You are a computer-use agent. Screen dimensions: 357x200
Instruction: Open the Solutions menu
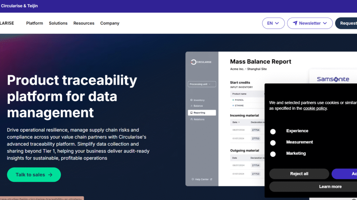(58, 23)
